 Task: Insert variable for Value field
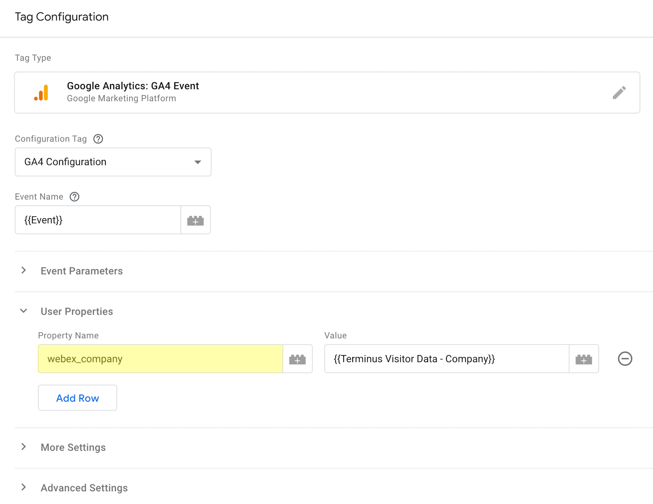click(584, 359)
